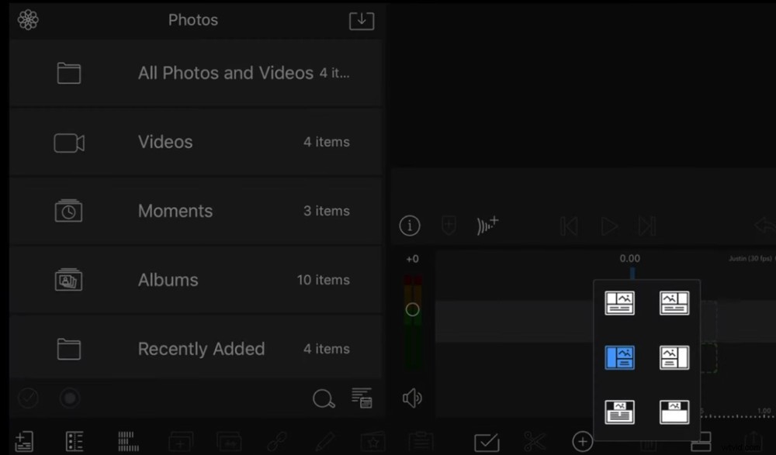Choose the highlighted blue preview layout

click(618, 357)
